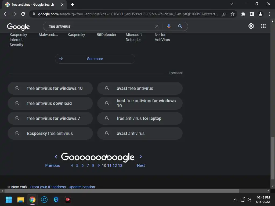Open the Chrome extensions puzzle icon

tap(243, 14)
